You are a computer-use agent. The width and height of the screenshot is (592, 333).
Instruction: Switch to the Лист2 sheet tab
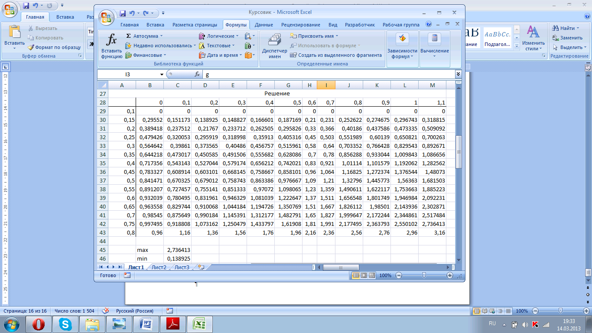(x=159, y=267)
